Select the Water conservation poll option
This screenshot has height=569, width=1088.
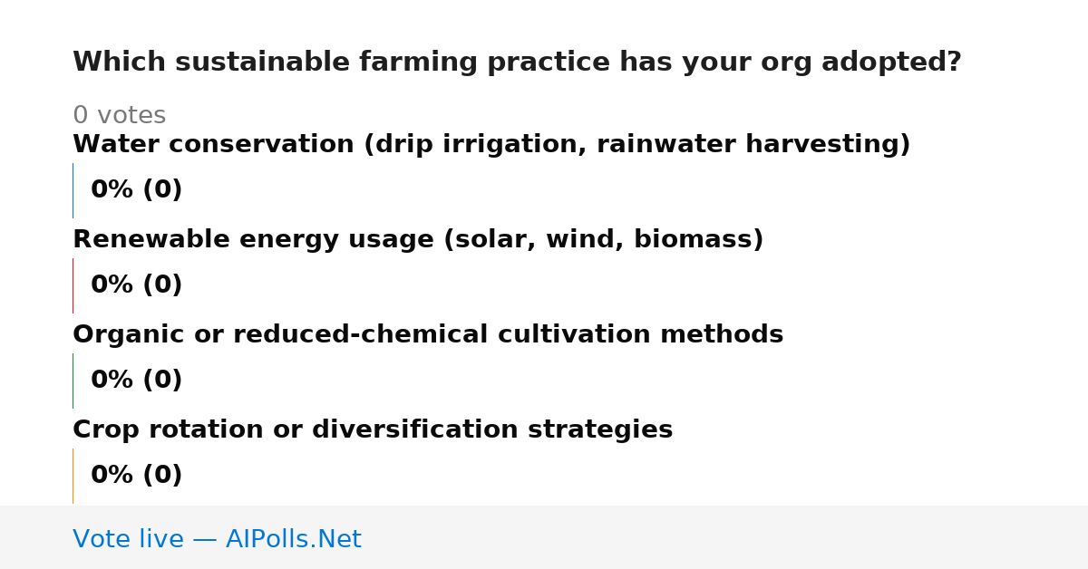point(491,145)
